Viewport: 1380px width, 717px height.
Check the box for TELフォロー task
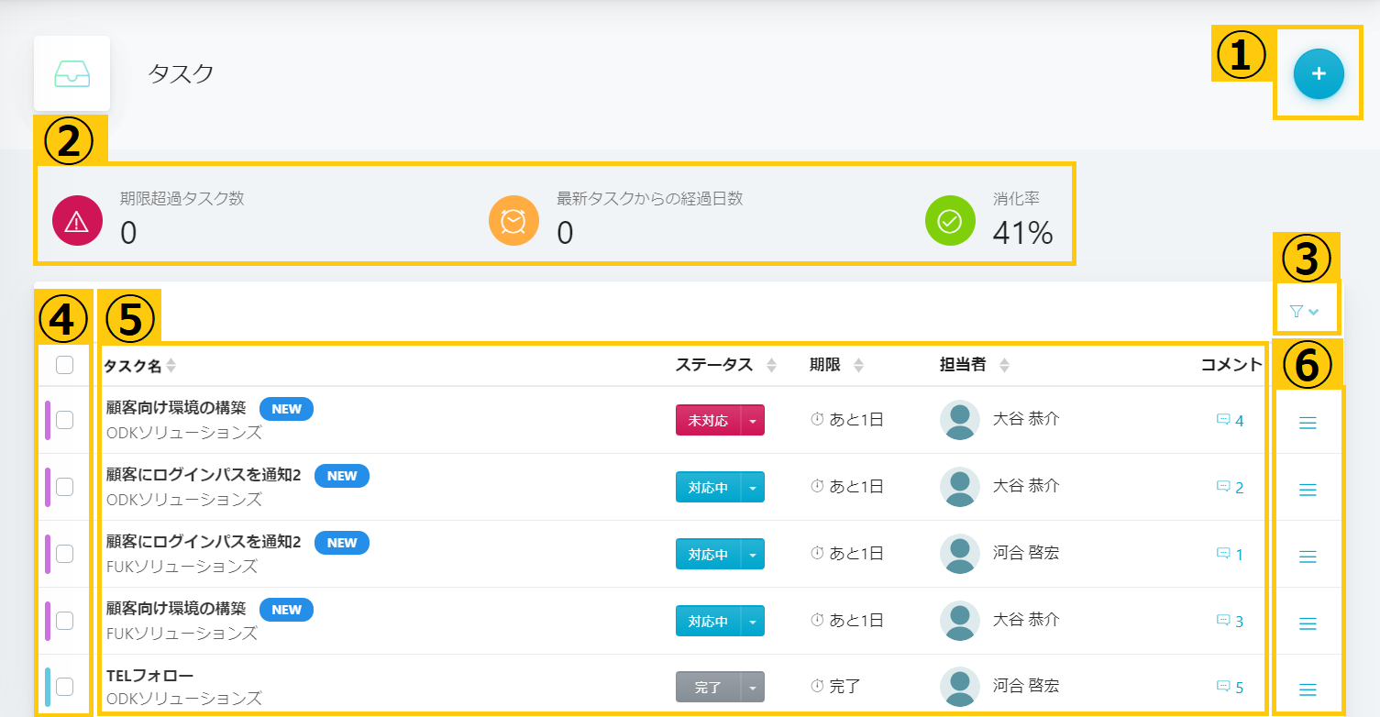click(64, 686)
